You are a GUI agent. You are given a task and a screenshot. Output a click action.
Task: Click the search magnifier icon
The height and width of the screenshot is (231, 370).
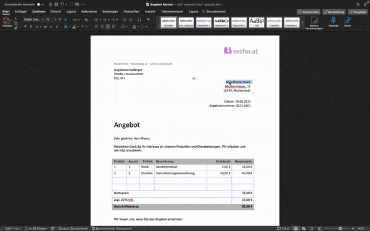pos(358,4)
